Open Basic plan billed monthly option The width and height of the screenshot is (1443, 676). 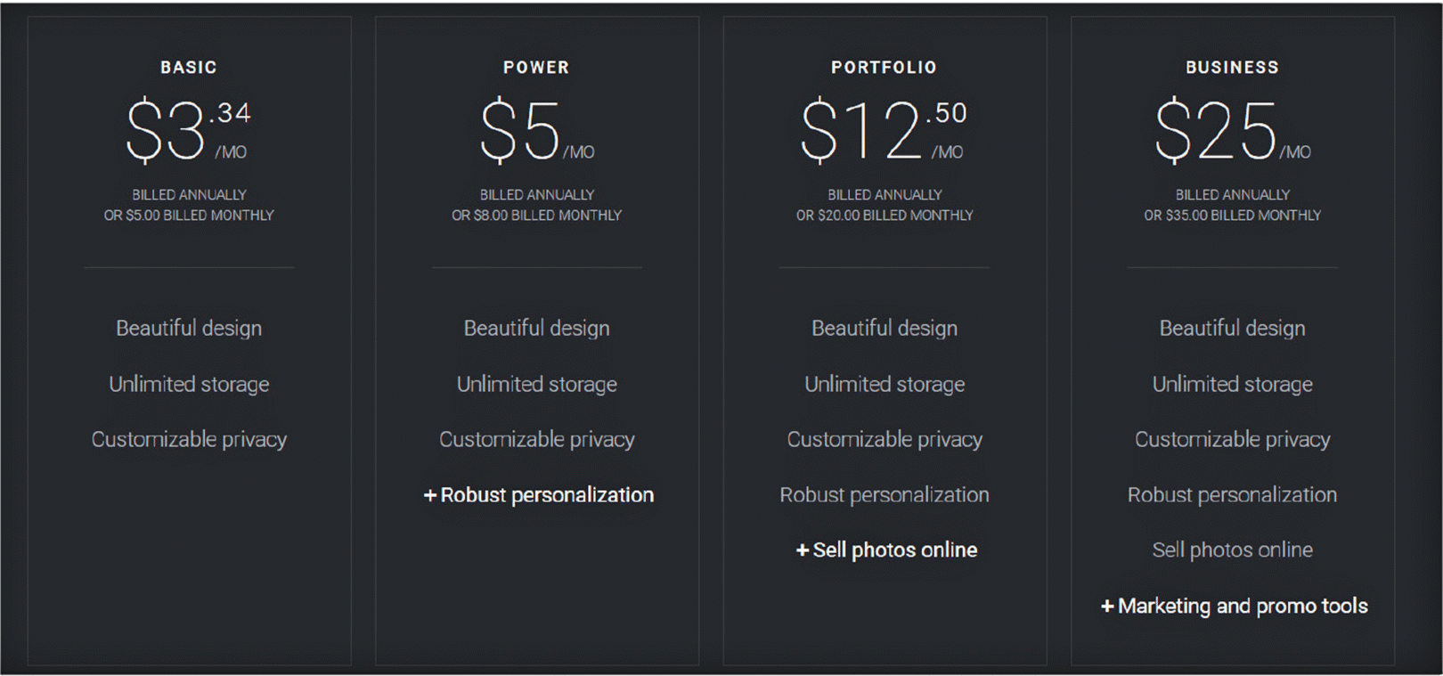click(188, 215)
